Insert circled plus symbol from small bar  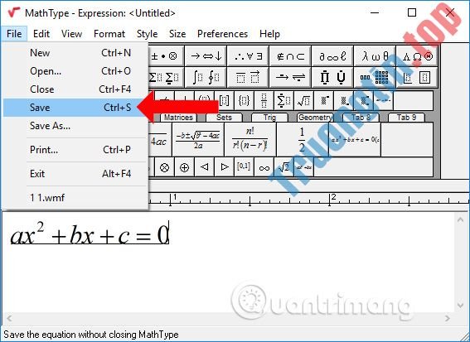click(x=184, y=167)
